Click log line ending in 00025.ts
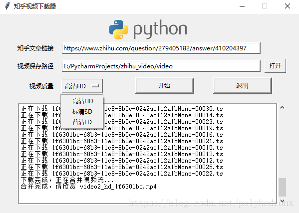The height and width of the screenshot is (213, 299). 122,167
